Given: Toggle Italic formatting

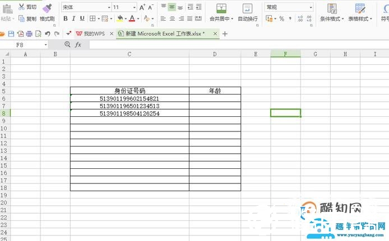Looking at the screenshot, I should coord(73,18).
